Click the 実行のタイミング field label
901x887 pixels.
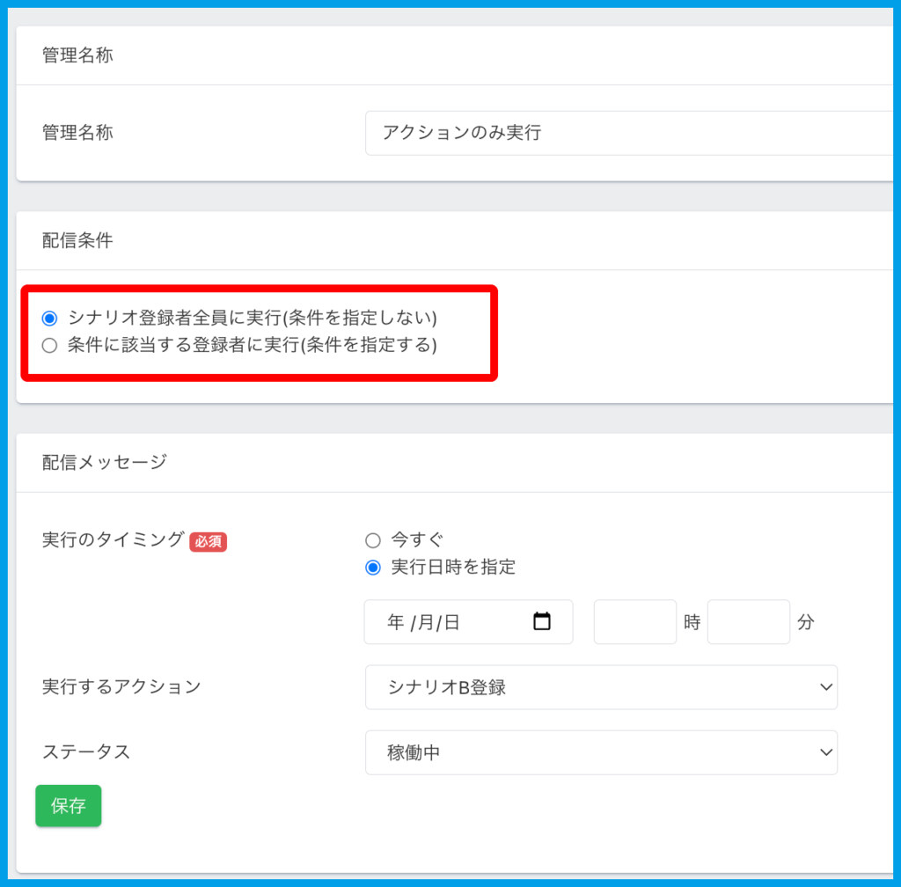(x=113, y=540)
